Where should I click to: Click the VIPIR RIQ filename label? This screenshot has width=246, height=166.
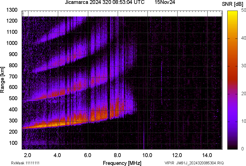194,163
